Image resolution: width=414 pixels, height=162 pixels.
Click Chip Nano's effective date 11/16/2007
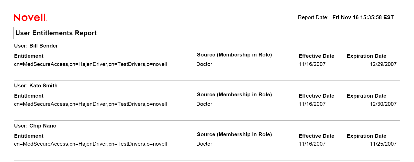(312, 144)
